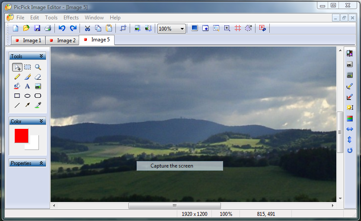Viewport: 361px width, 221px height.
Task: Capture region with dashed selection icon
Action: coord(227,28)
